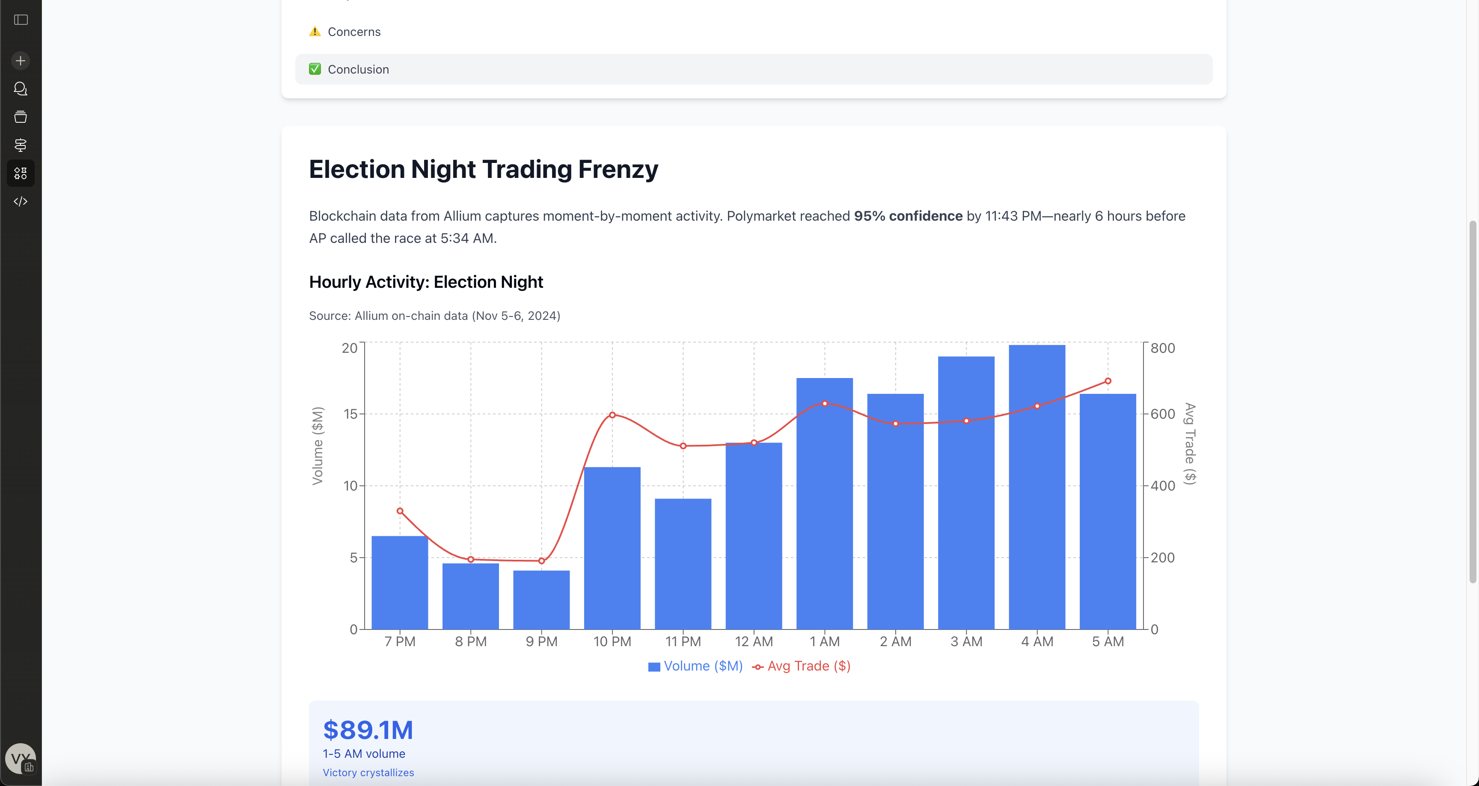The height and width of the screenshot is (786, 1479).
Task: Click the green checkmark beside Conclusion
Action: click(x=315, y=69)
